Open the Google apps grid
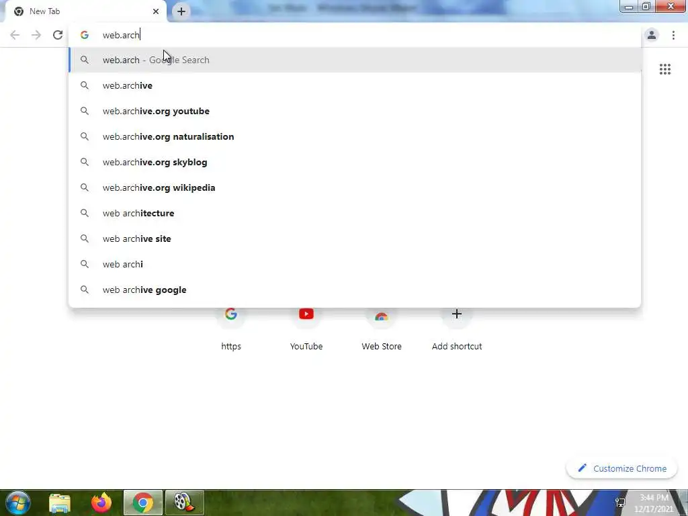 coord(665,69)
